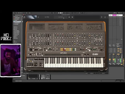125x94 pixels.
Task: Expand the CS-80 V advanced panel chevrons
Action: point(102,17)
